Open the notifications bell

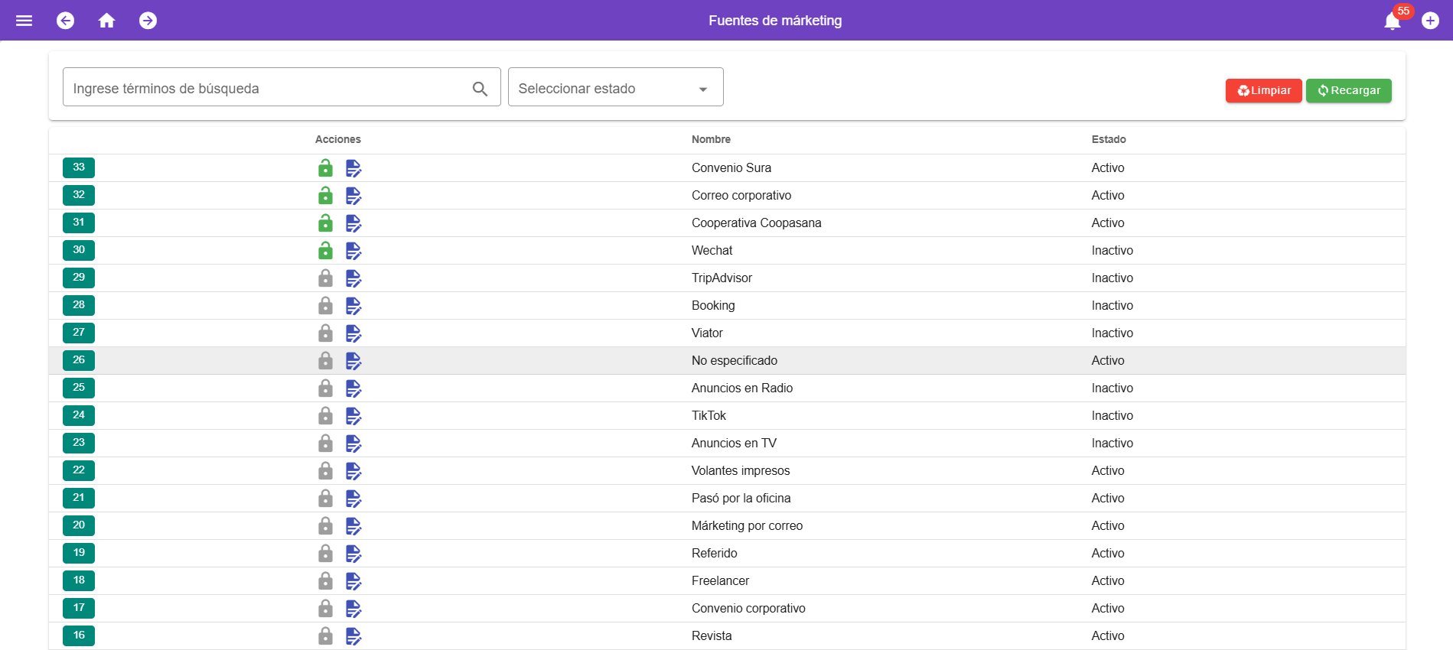1392,21
